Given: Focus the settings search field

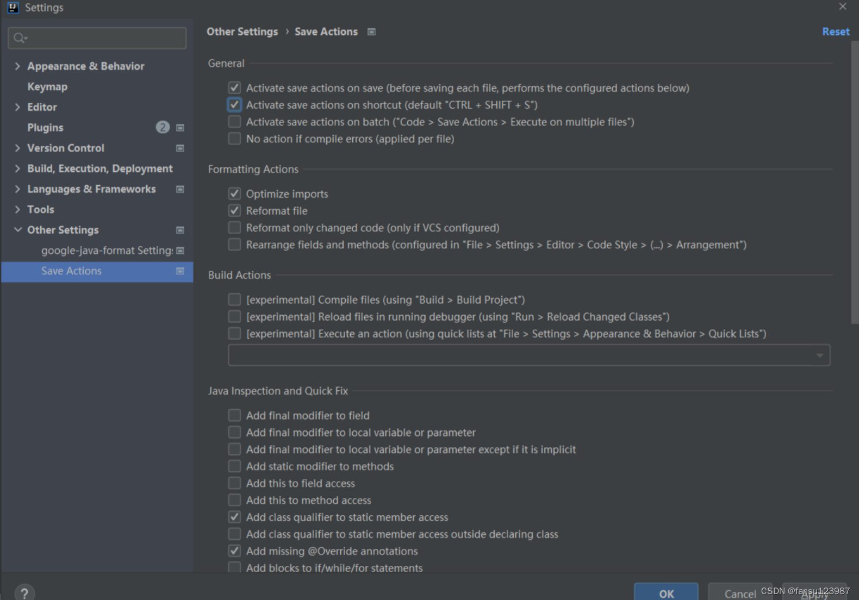Looking at the screenshot, I should click(x=97, y=38).
